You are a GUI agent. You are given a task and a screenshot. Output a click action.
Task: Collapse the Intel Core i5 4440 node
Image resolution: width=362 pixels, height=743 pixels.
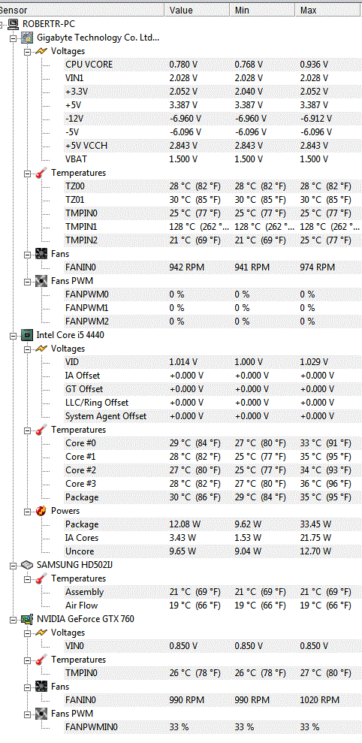(13, 335)
